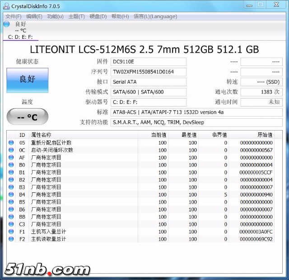Click the firmware field showing DC9110E

[148, 62]
